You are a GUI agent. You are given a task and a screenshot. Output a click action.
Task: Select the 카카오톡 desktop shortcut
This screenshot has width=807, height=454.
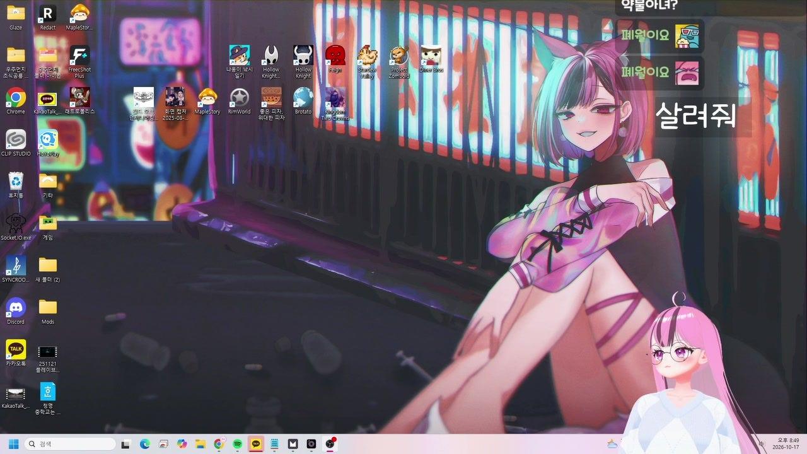pos(16,353)
